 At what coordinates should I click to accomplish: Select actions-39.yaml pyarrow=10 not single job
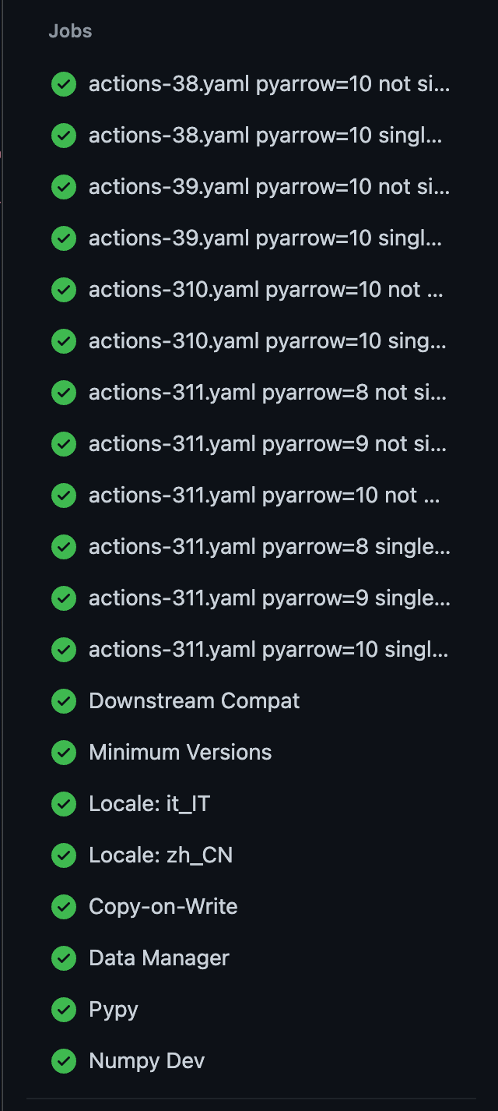point(251,187)
